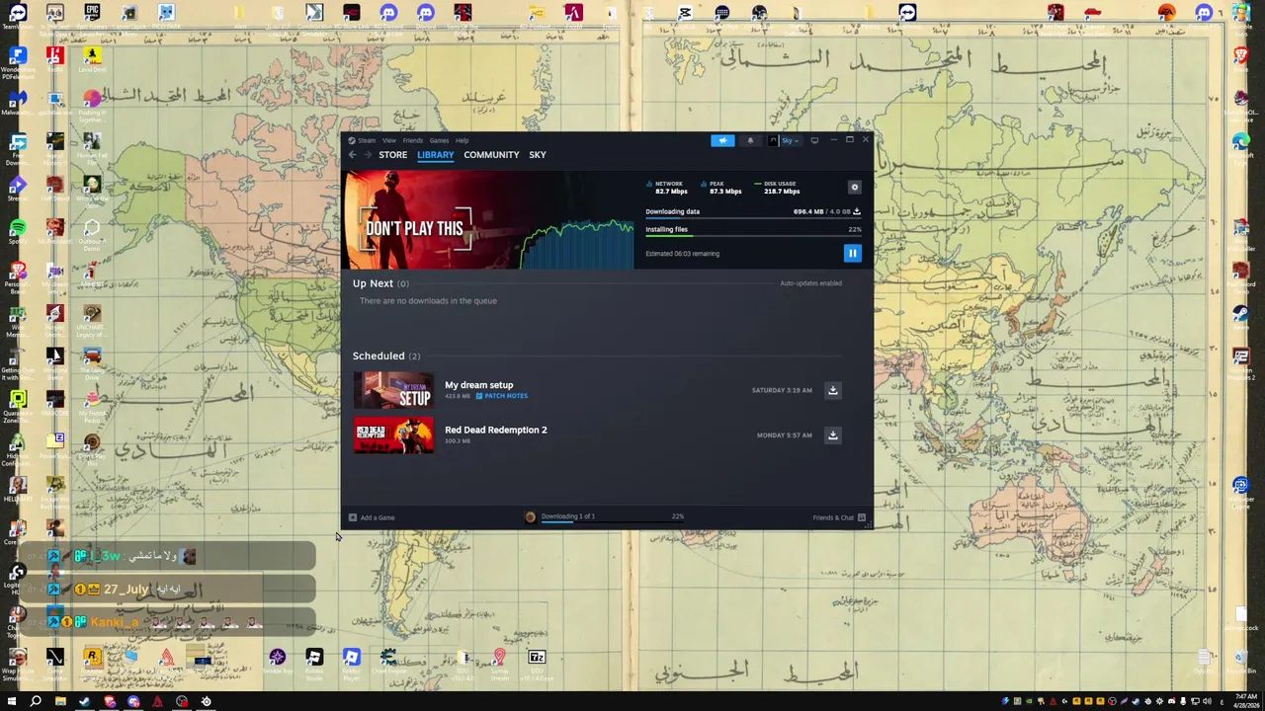This screenshot has width=1265, height=711.
Task: Open Steam notifications bell
Action: 750,140
